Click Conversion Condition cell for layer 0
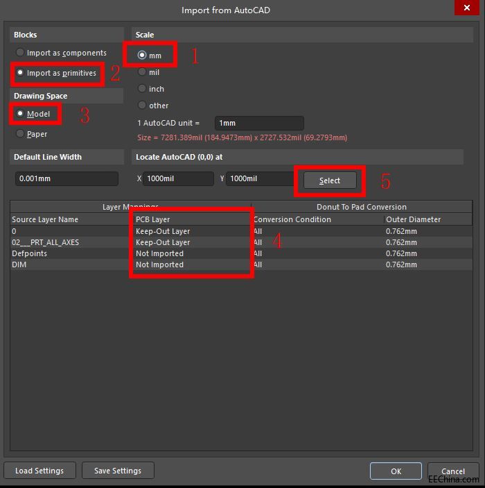 coord(317,231)
